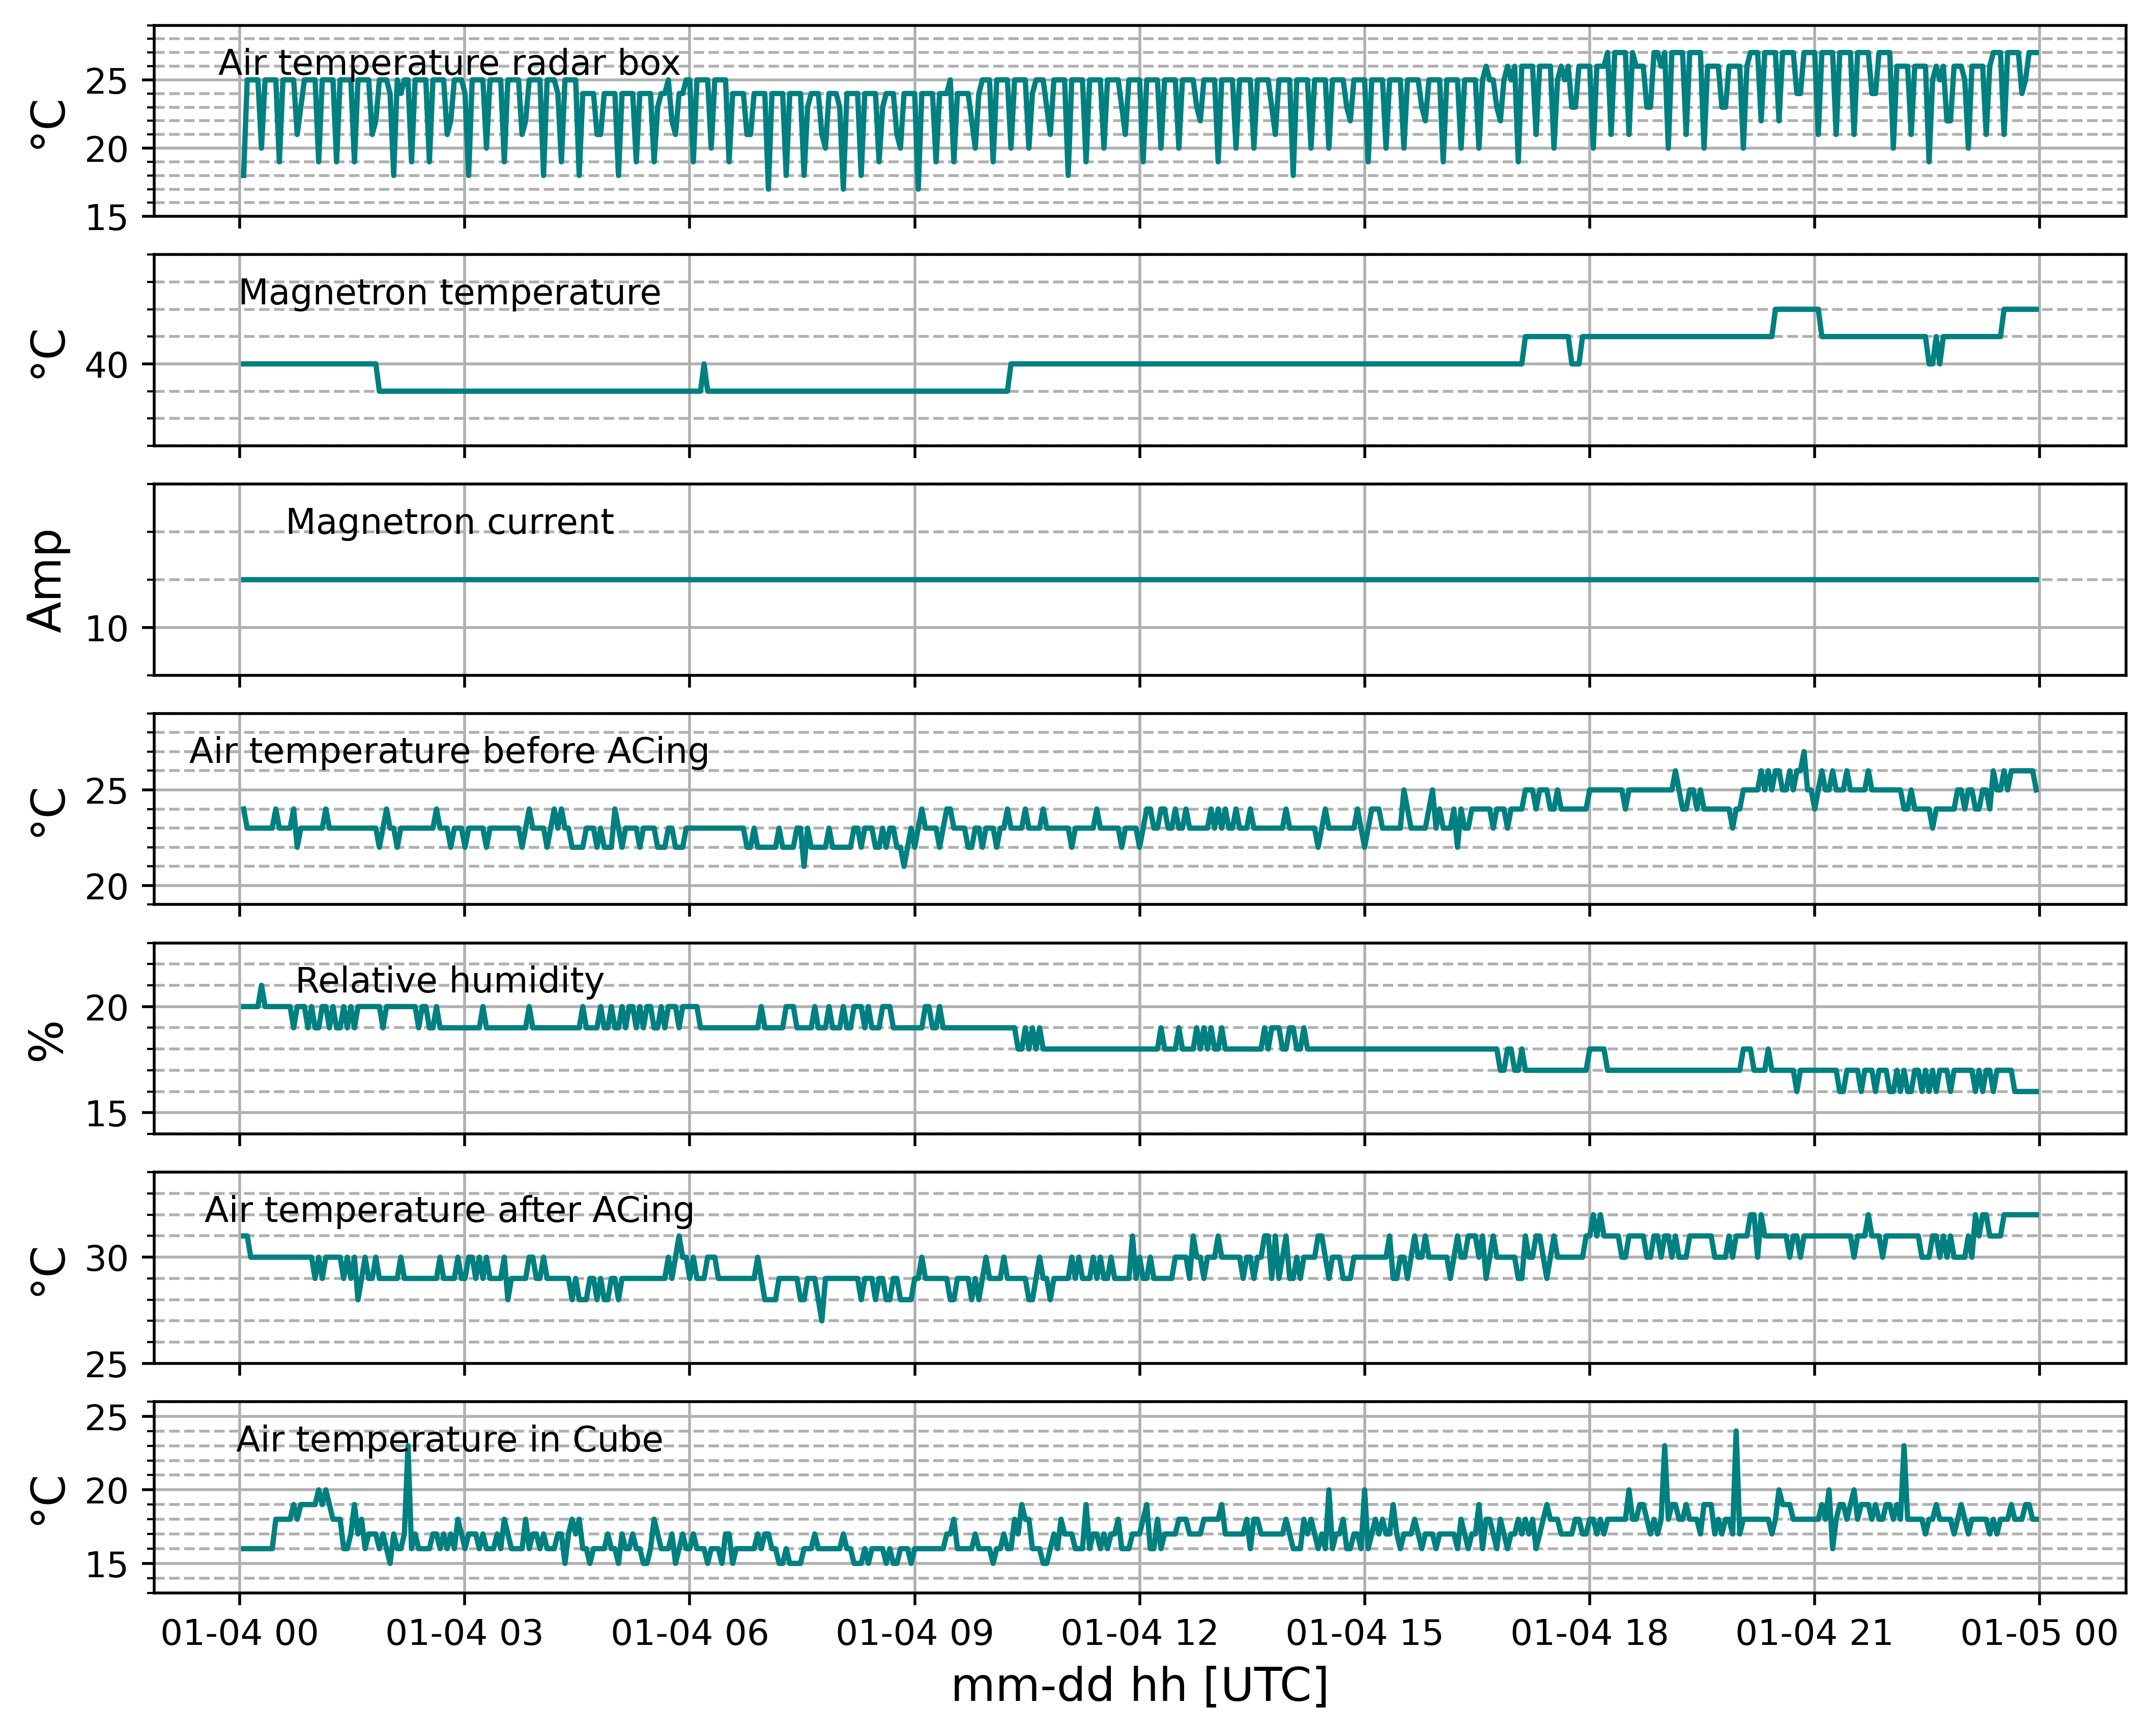Click the 'Air temperature after ACing' title

[449, 1210]
